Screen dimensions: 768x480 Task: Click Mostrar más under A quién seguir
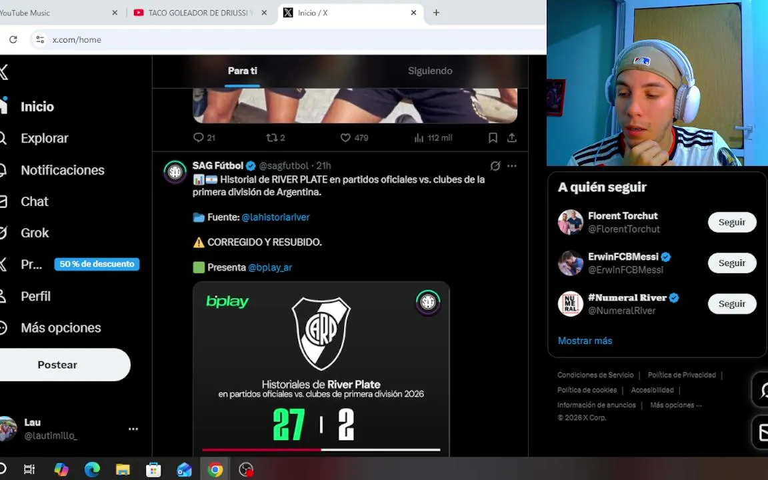pyautogui.click(x=585, y=341)
